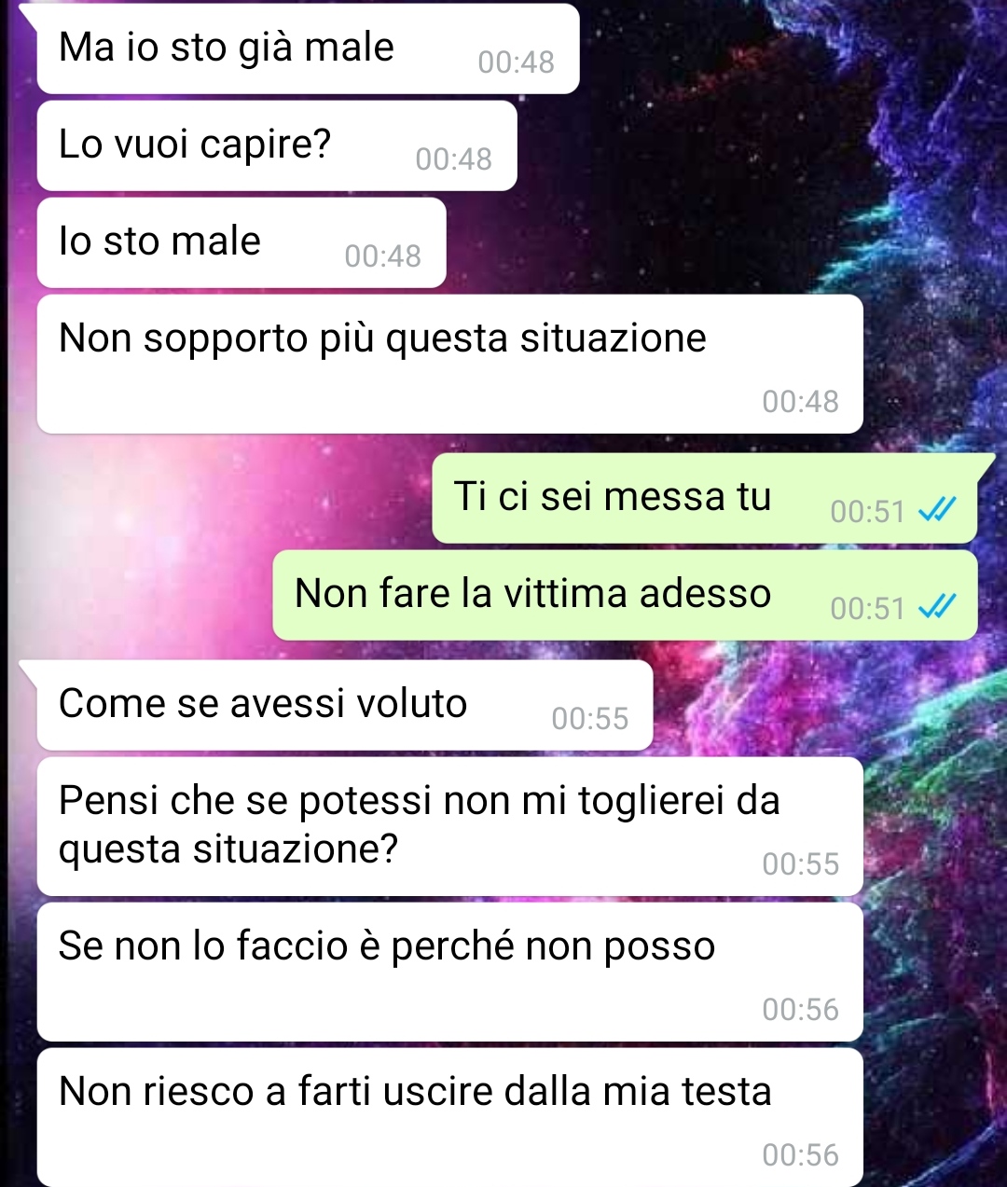1007x1187 pixels.
Task: Tap the outgoing message 'Ti ci sei messa tu'
Action: (705, 498)
